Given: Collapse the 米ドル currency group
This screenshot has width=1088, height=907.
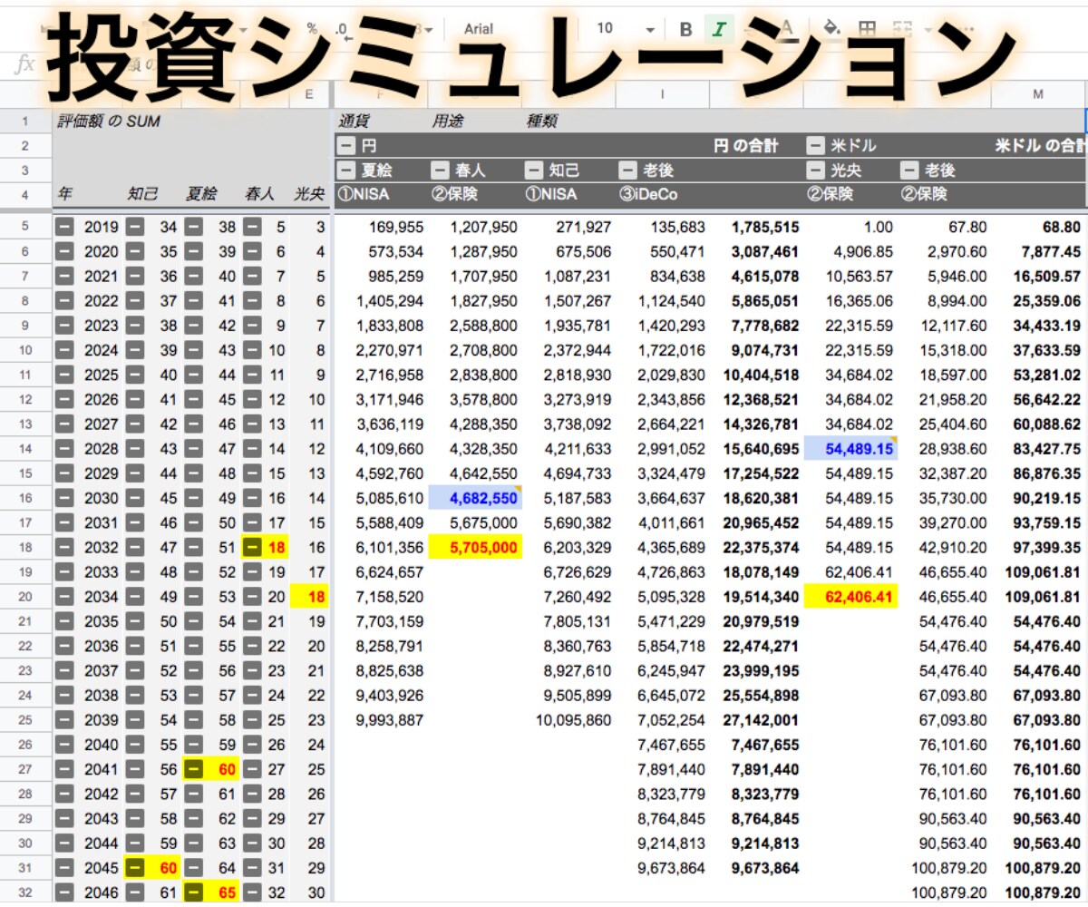Looking at the screenshot, I should (816, 145).
